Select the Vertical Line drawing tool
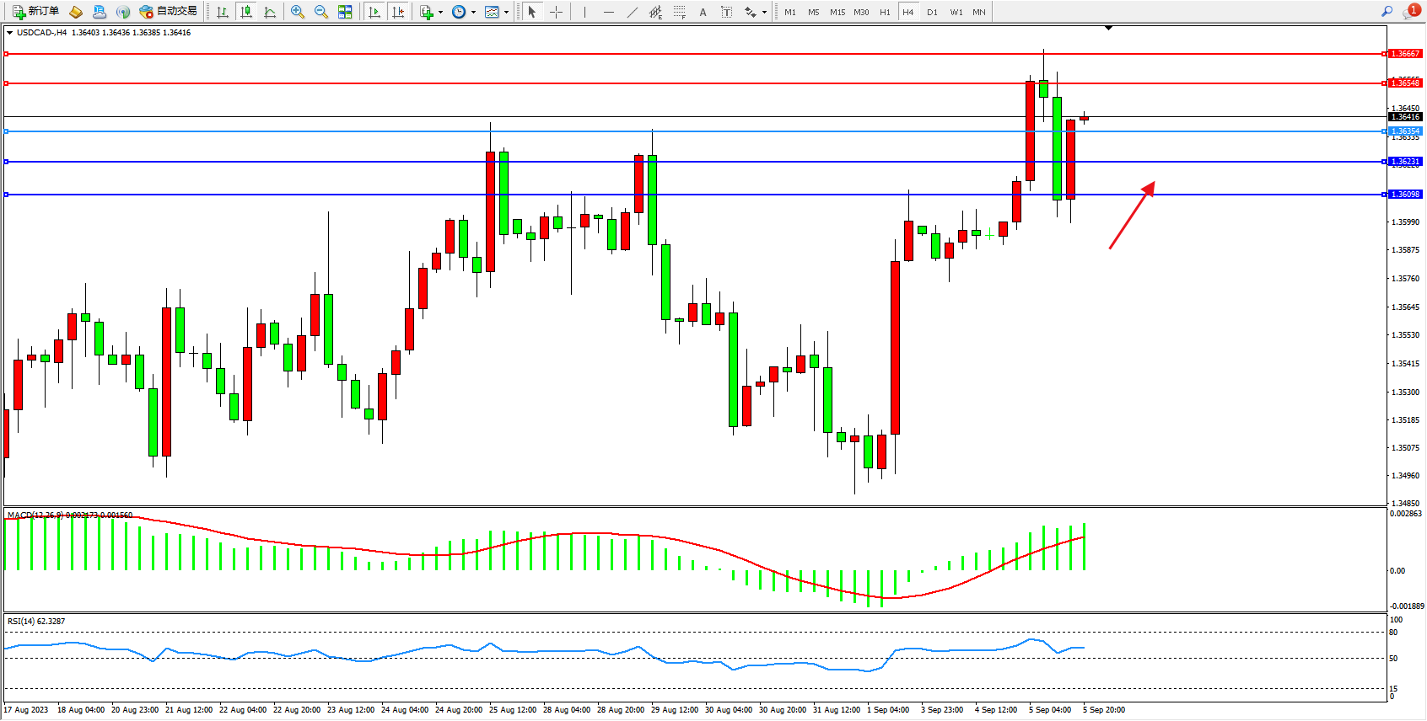 [584, 12]
